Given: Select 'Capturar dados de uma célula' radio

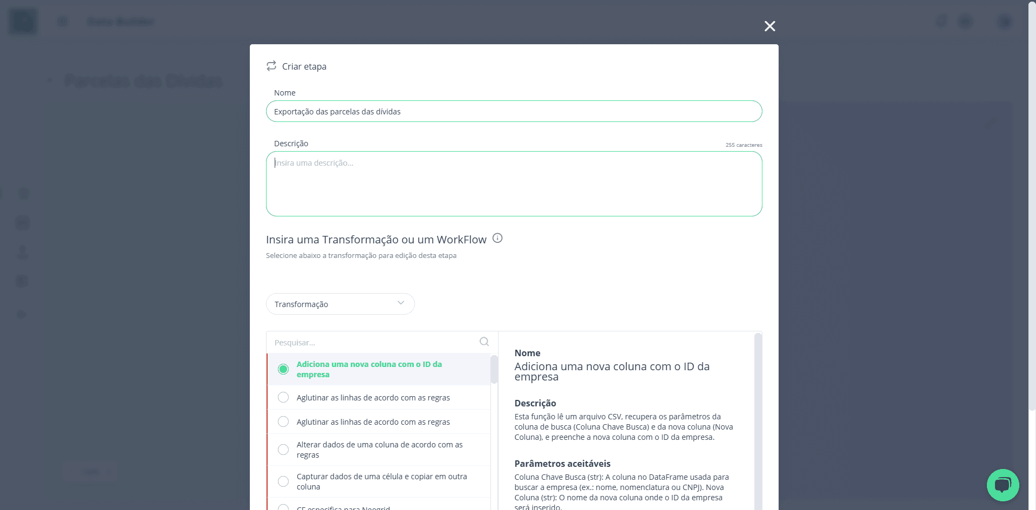Looking at the screenshot, I should pos(283,481).
